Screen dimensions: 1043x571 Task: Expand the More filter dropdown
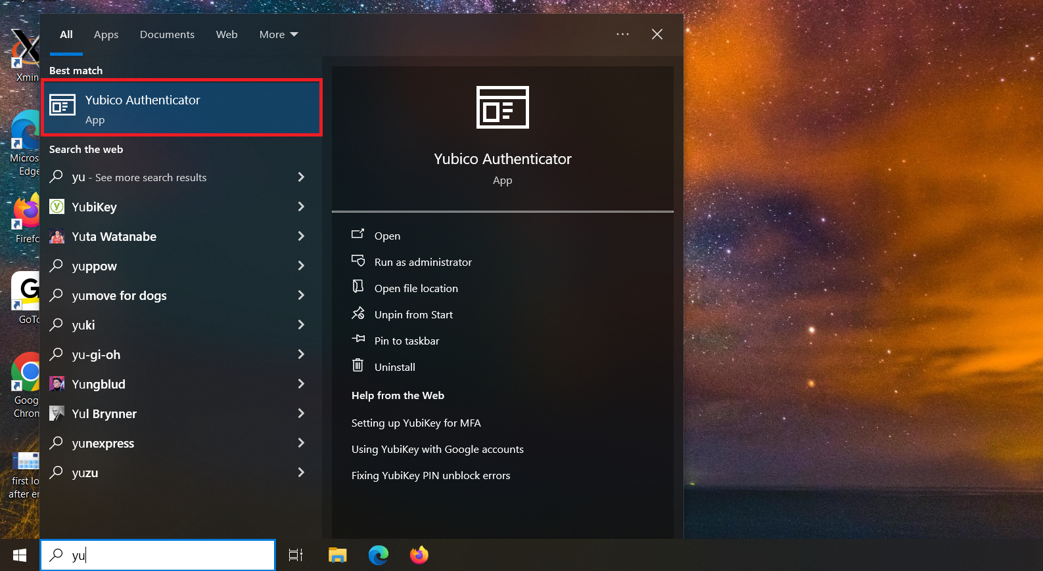pyautogui.click(x=279, y=34)
